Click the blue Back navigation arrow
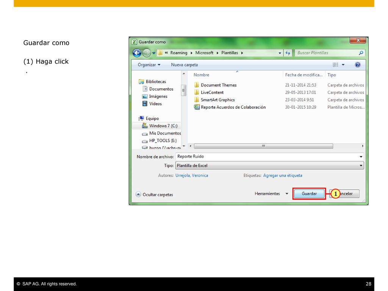This screenshot has width=388, height=291. pos(137,53)
